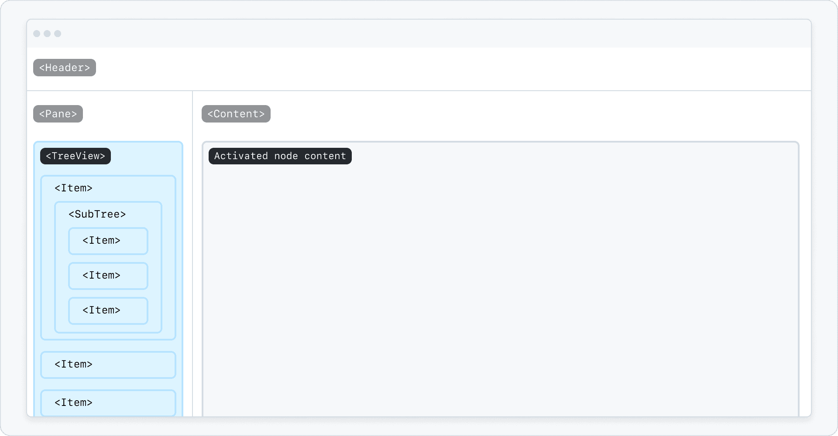Click the middle window control dot
The image size is (838, 436).
point(47,34)
